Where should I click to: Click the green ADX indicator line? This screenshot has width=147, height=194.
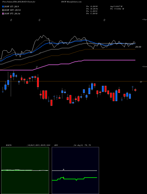coord(74,179)
